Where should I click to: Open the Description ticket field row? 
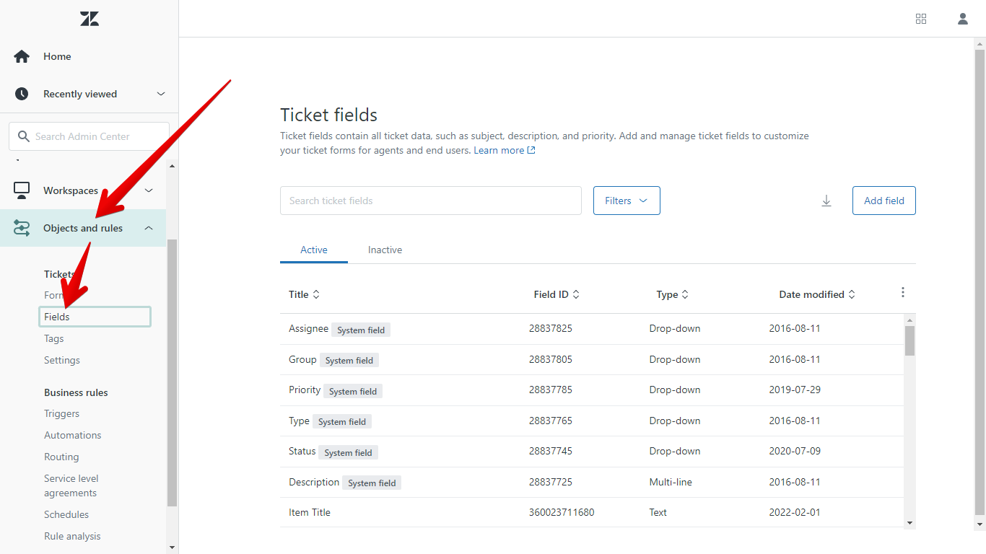click(592, 482)
